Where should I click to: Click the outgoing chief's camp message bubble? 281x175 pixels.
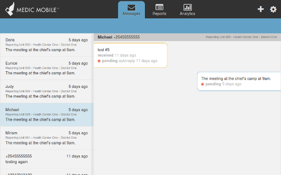click(239, 81)
